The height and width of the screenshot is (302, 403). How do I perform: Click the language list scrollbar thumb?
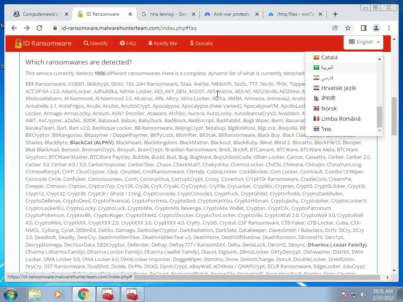coord(379,117)
